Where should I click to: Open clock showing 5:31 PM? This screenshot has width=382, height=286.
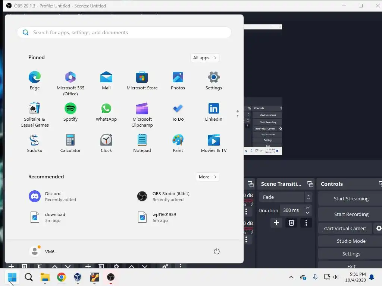[x=356, y=277]
